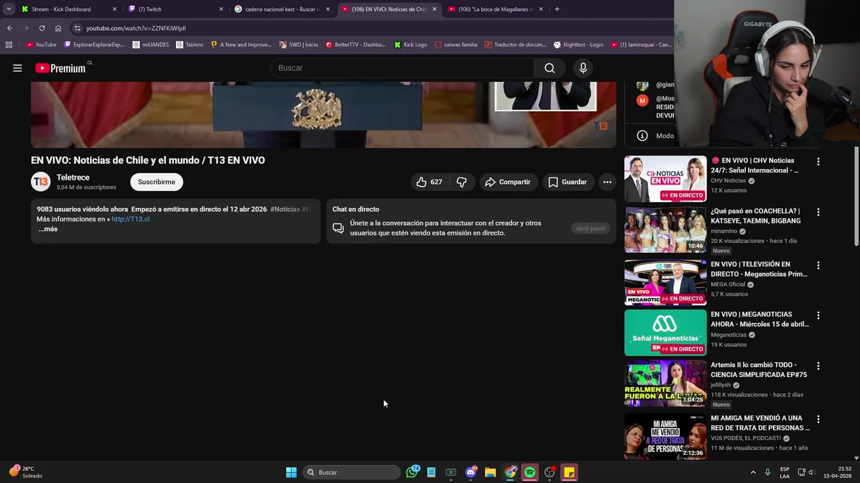Like the T13 live video
This screenshot has height=483, width=860.
429,182
